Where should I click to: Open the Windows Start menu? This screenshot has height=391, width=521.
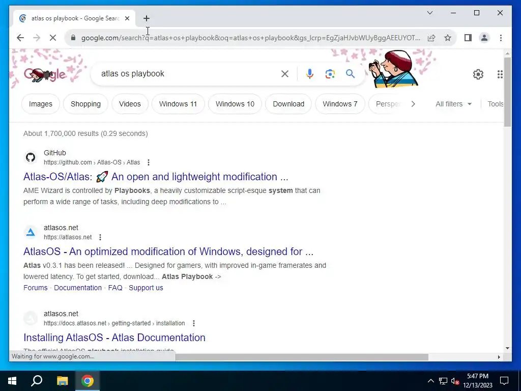pos(12,381)
